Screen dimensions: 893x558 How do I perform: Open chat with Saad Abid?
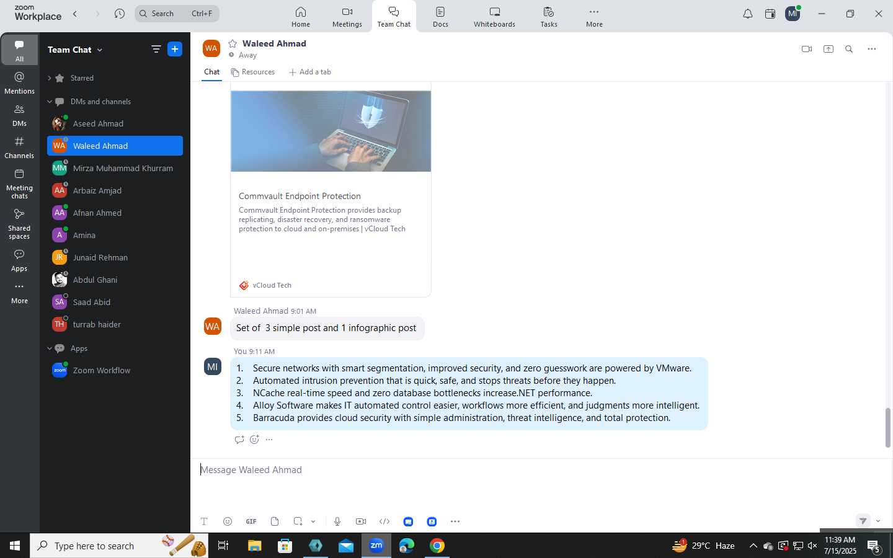click(x=115, y=302)
